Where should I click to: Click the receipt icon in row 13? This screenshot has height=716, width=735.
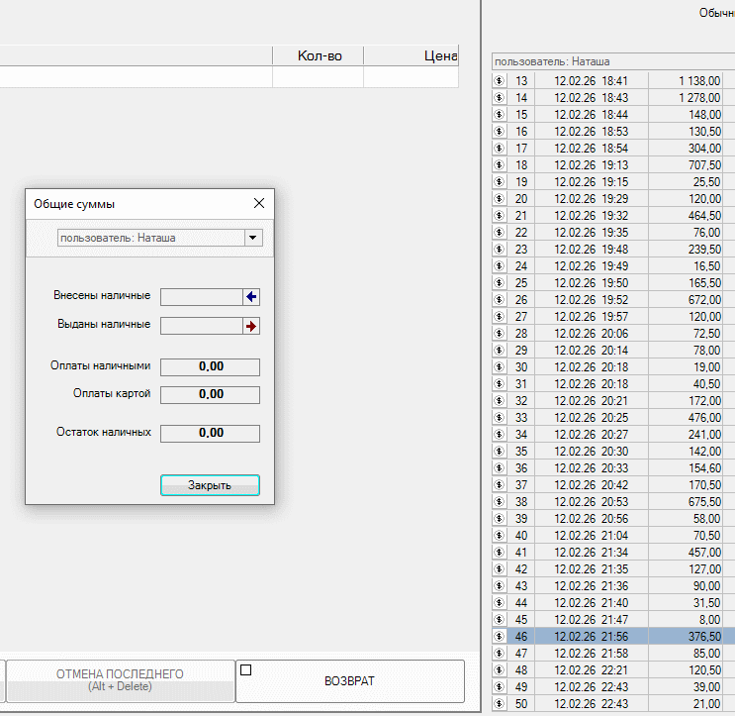[x=500, y=81]
